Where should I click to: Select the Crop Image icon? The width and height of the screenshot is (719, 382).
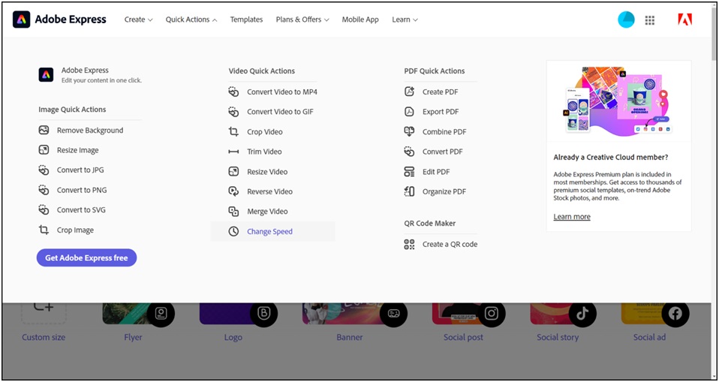44,230
